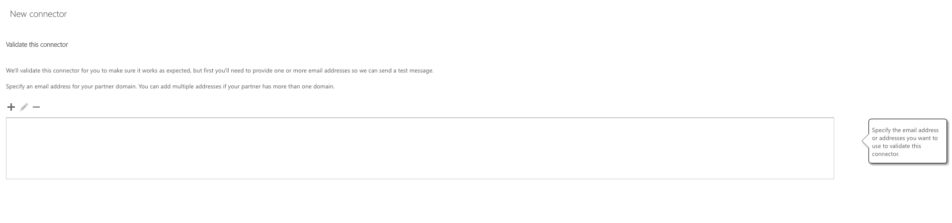Click the minus remove icon
The width and height of the screenshot is (952, 223).
click(x=36, y=107)
